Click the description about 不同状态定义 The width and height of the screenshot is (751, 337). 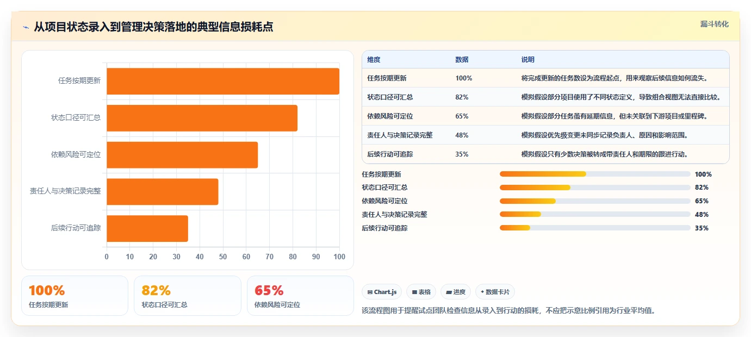[x=621, y=97]
